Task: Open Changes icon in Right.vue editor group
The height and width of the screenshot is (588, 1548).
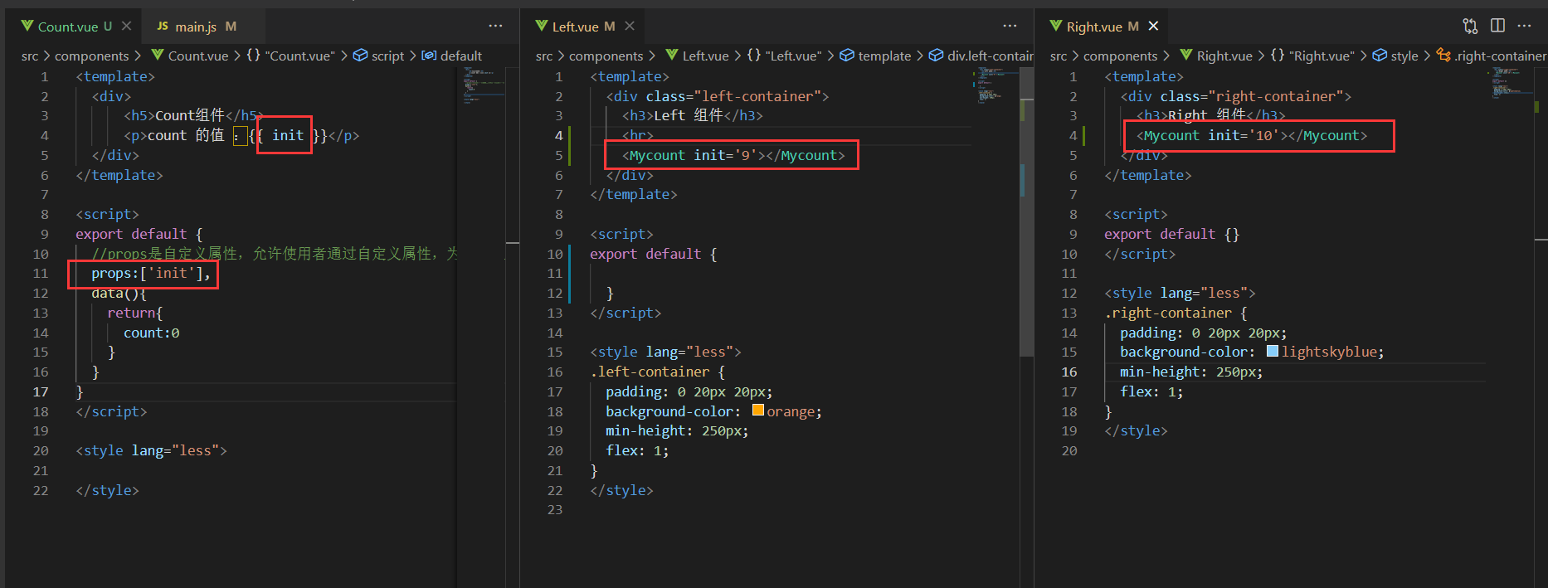Action: point(1470,26)
